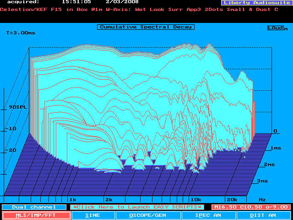Click the 2k frequency axis marker
This screenshot has width=293, height=220.
pyautogui.click(x=109, y=200)
